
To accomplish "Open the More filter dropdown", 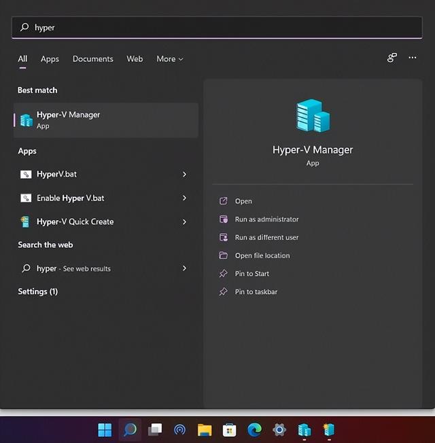I will tap(170, 58).
